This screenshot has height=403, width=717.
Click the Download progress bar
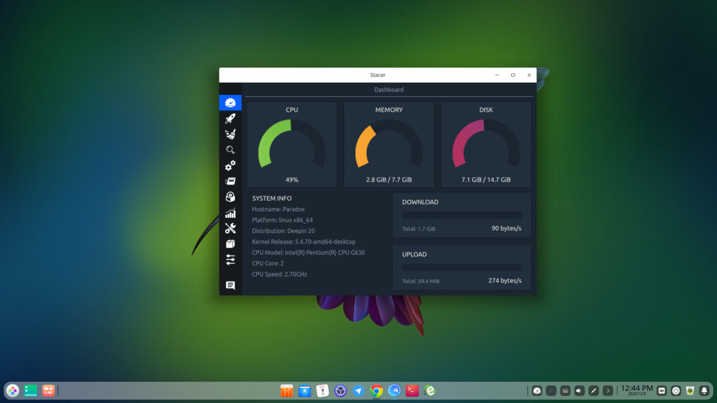pyautogui.click(x=461, y=215)
